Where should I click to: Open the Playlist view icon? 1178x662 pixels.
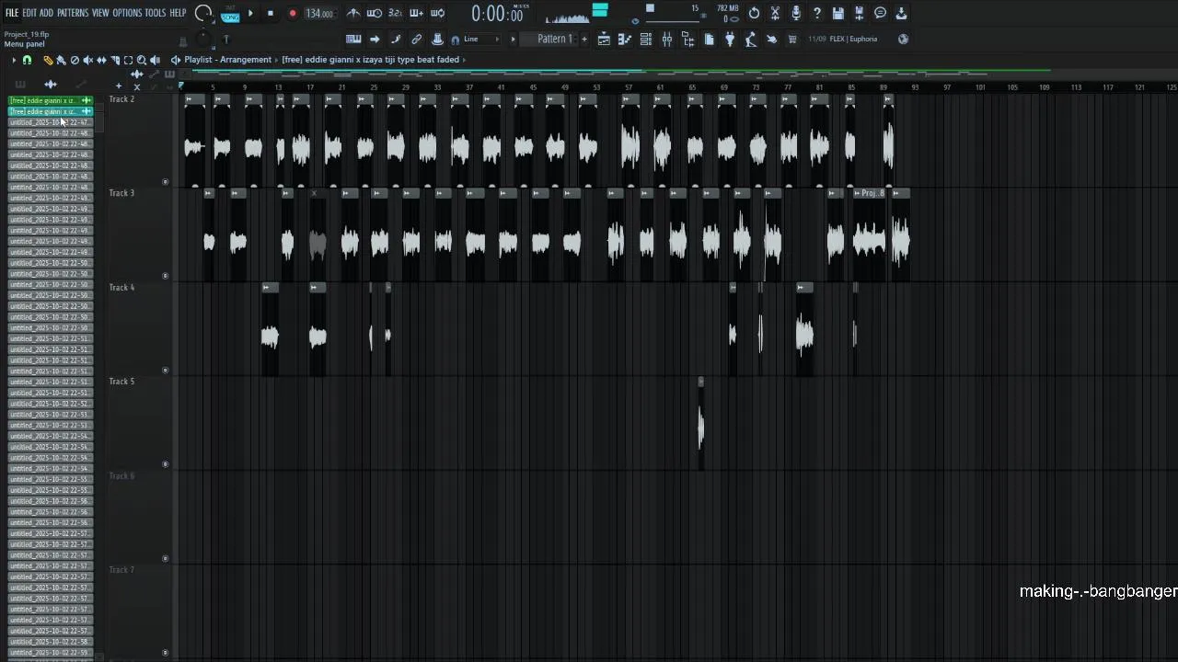[x=604, y=39]
